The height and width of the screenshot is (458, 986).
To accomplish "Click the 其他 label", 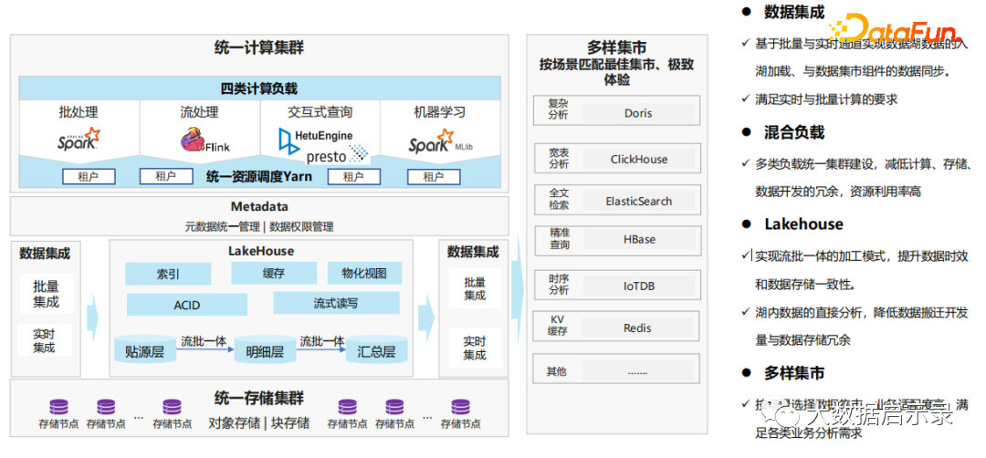I will pyautogui.click(x=557, y=371).
